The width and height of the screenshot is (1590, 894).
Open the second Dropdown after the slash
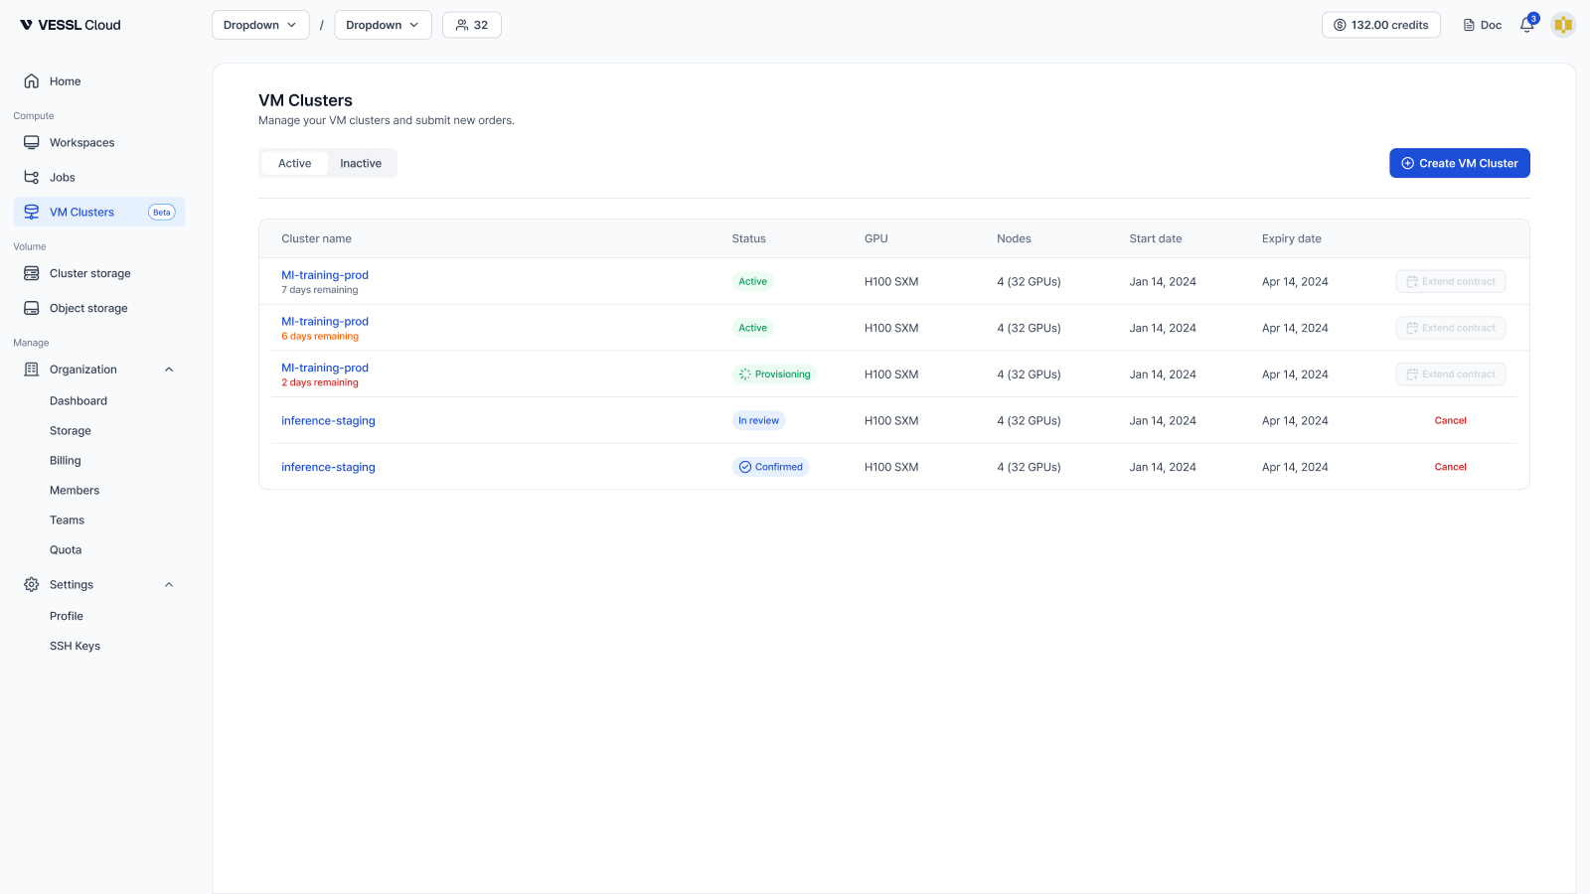(383, 25)
